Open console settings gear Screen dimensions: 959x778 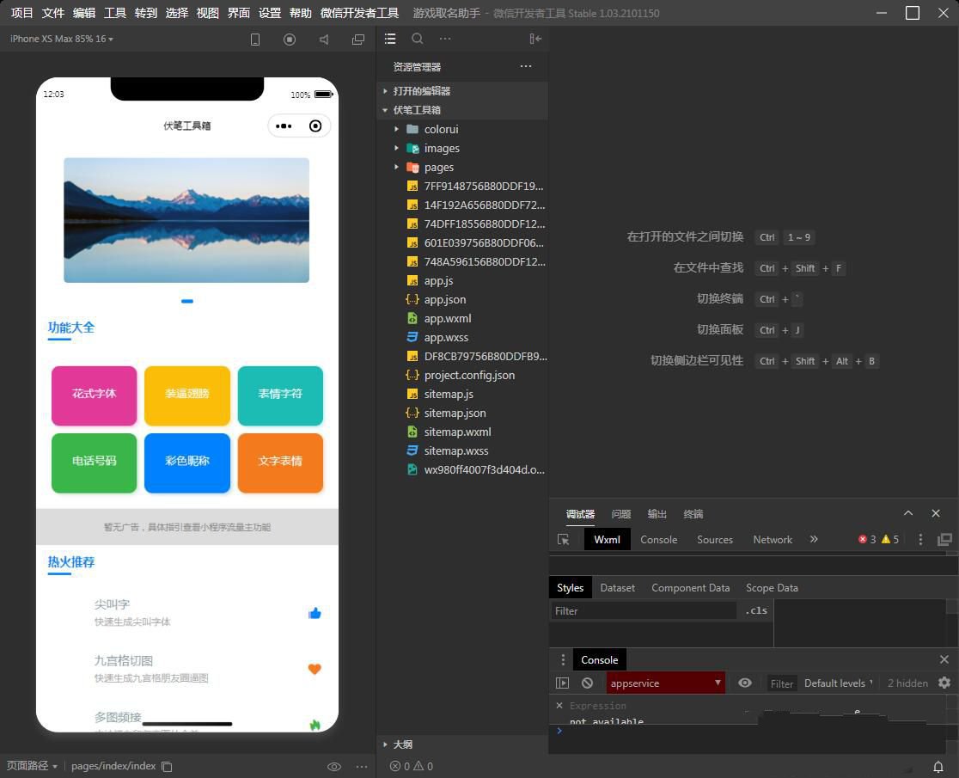click(x=944, y=683)
